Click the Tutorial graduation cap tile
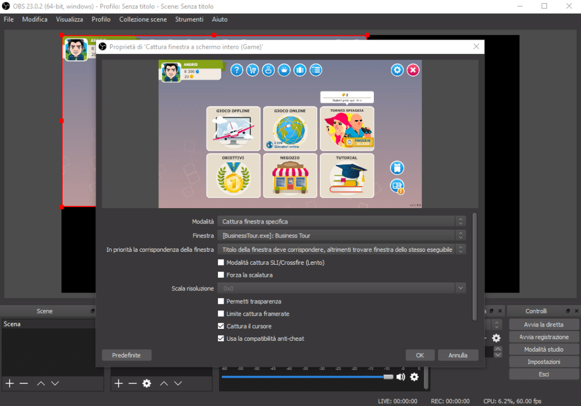 tap(347, 176)
